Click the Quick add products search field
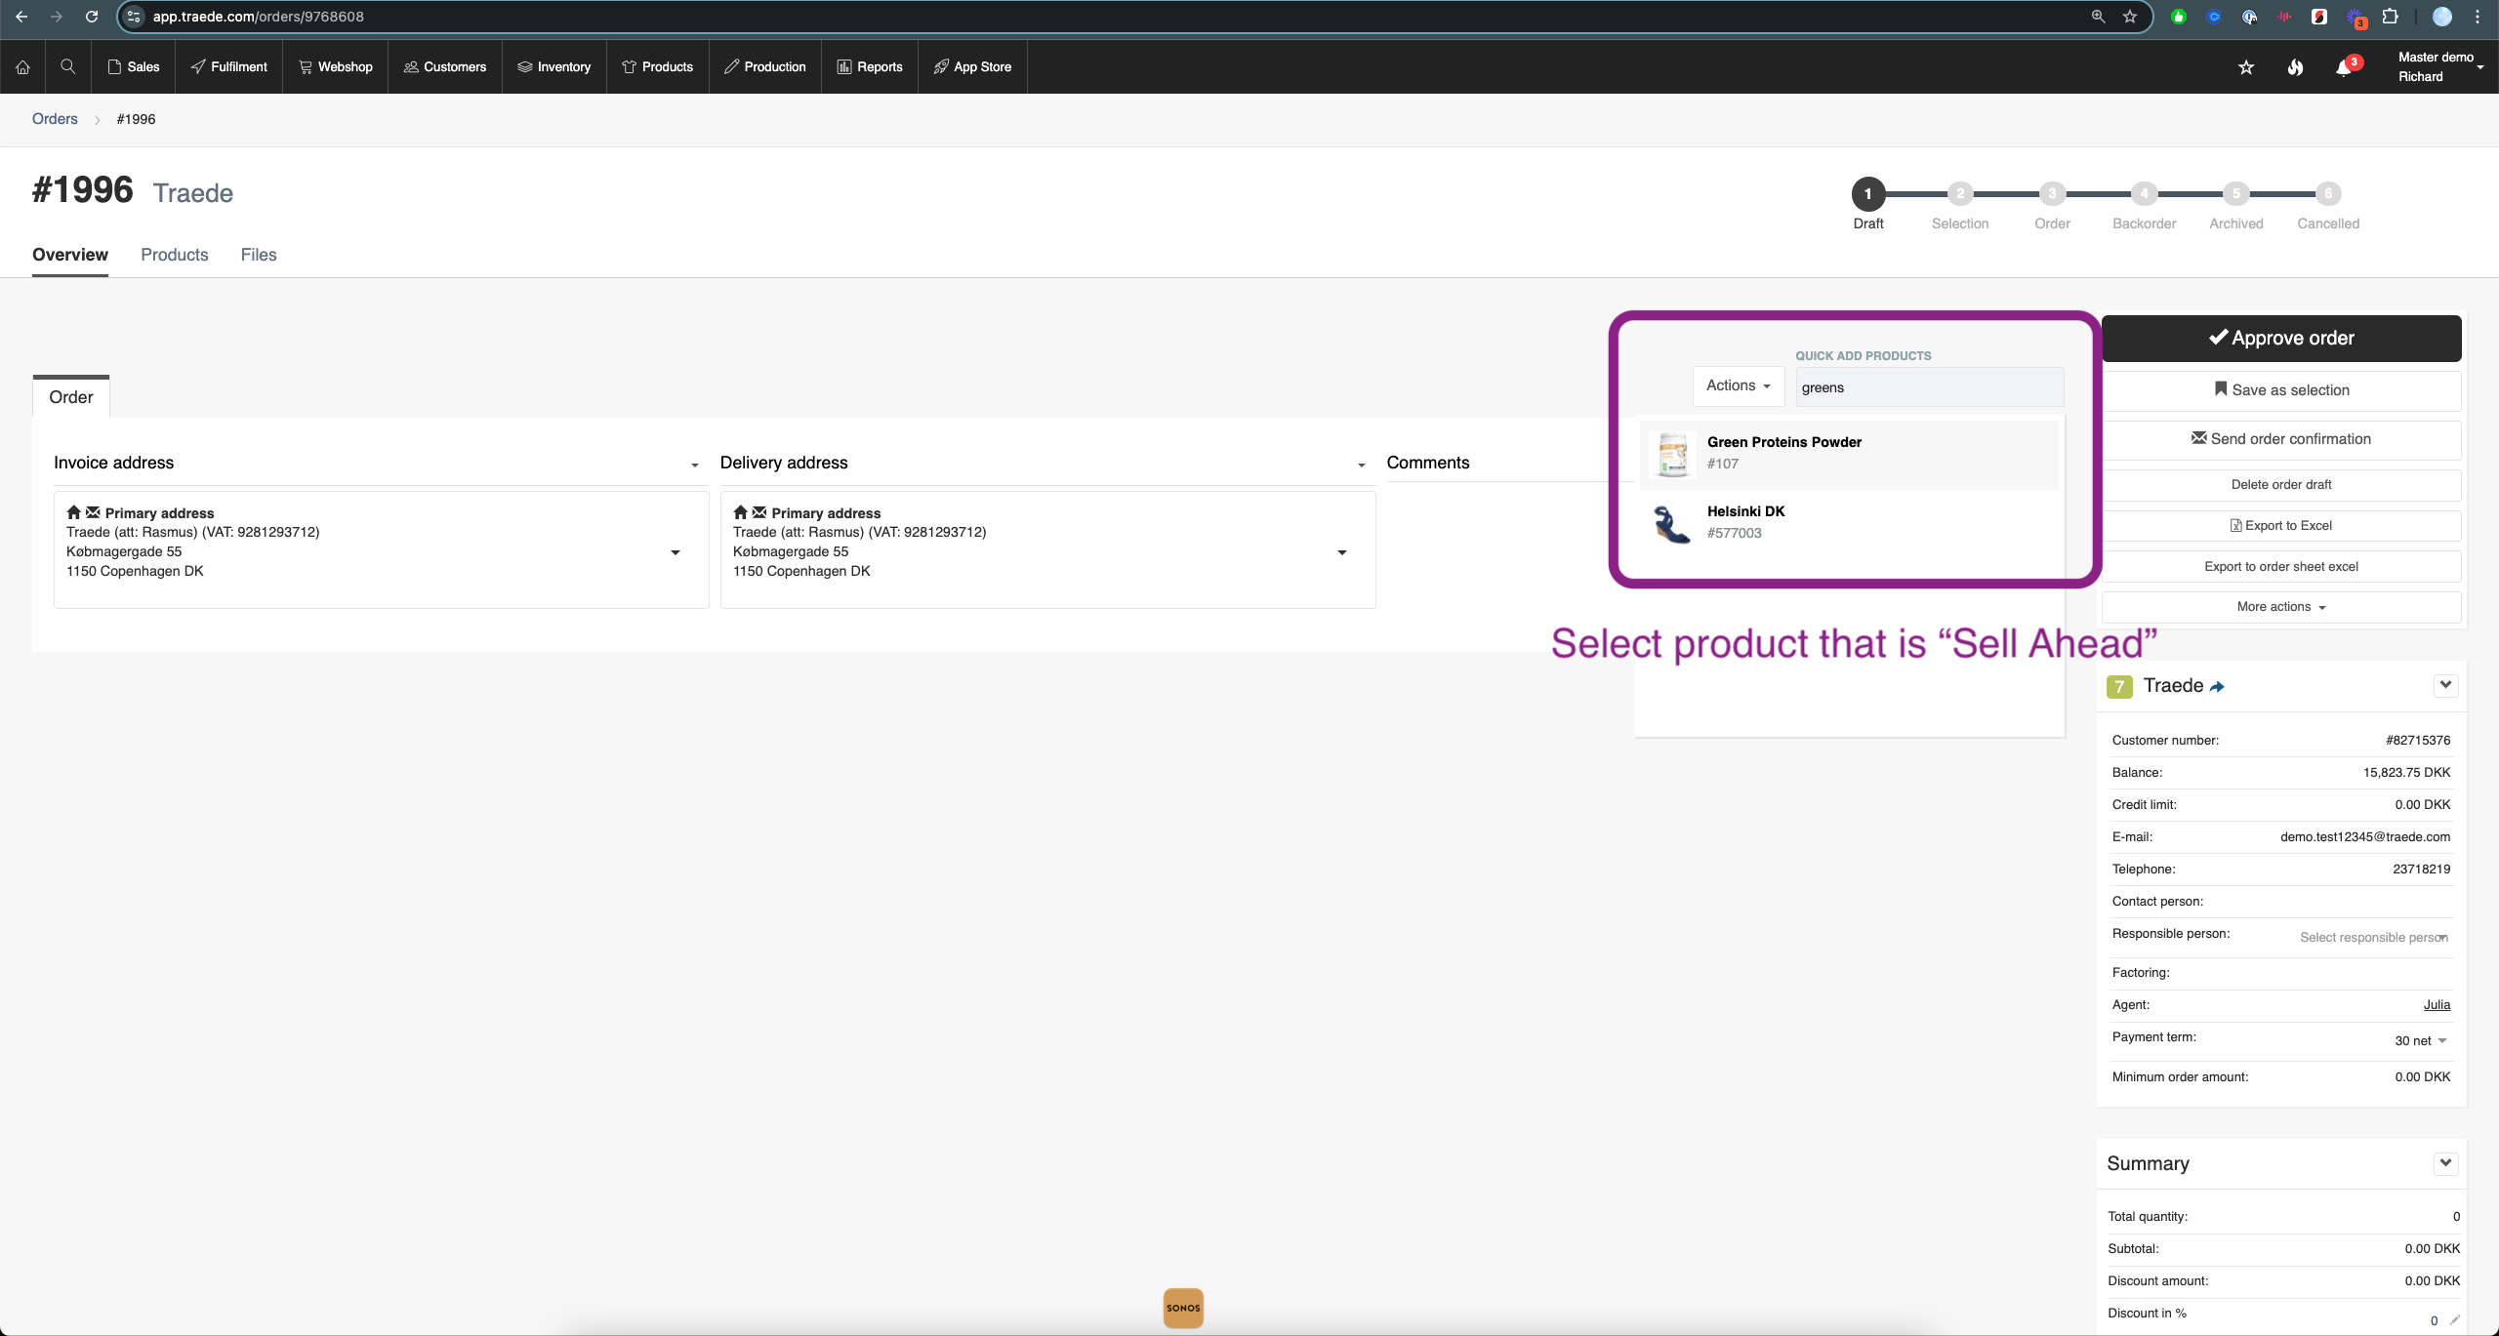The image size is (2499, 1336). point(1929,387)
